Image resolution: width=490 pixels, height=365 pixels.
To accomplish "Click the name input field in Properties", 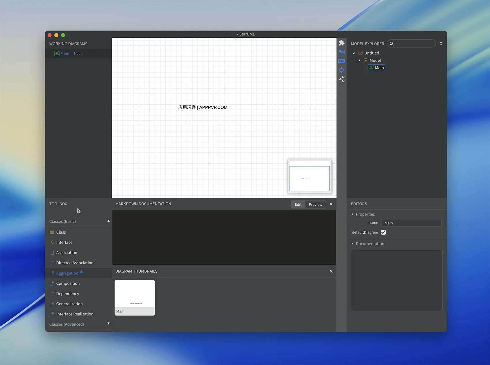I will point(411,223).
